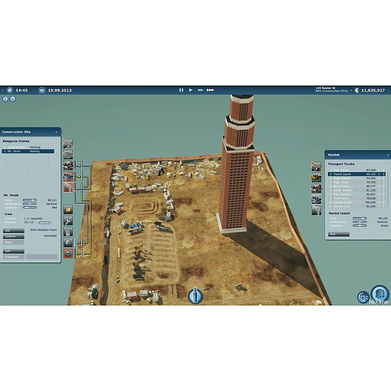Click the normal speed play button
The height and width of the screenshot is (391, 391).
[x=191, y=90]
